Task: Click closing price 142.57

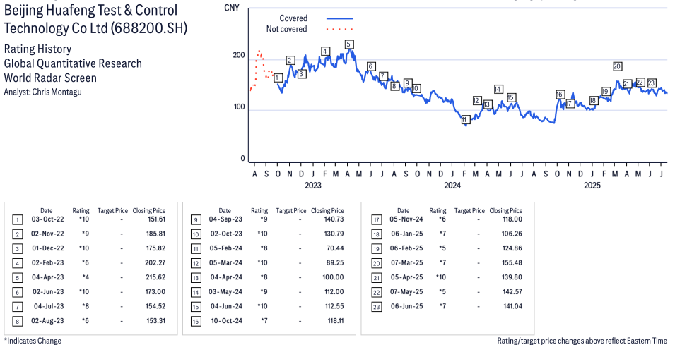Action: tap(512, 292)
